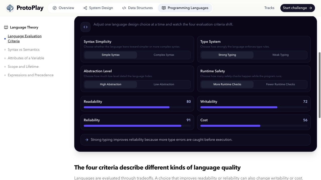Viewport: 321px width, 180px height.
Task: Click the ProtoPlay logo icon
Action: (x=10, y=8)
